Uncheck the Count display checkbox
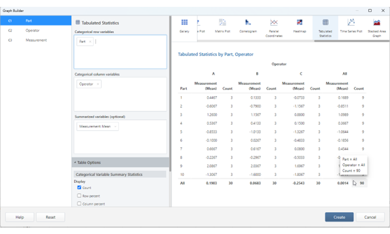Viewport: 390px width, 234px height. coord(79,188)
